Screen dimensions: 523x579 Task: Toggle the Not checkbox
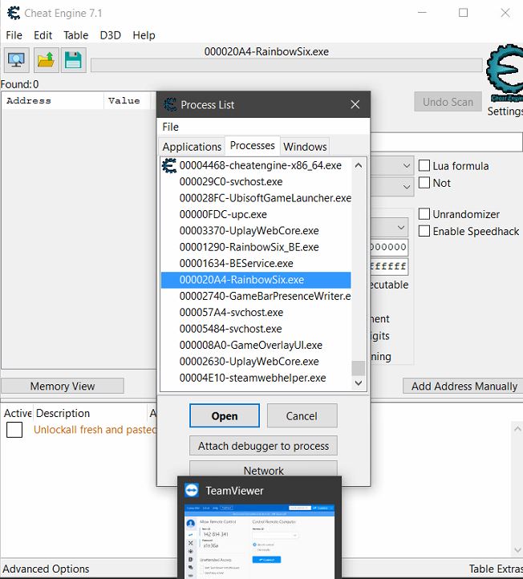click(424, 183)
